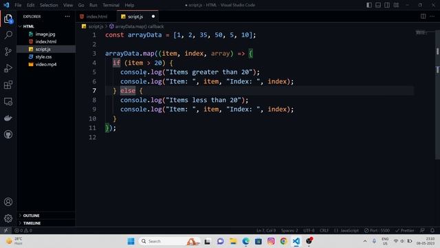440x248 pixels.
Task: Open the remote window indicator in status bar
Action: (x=5, y=230)
